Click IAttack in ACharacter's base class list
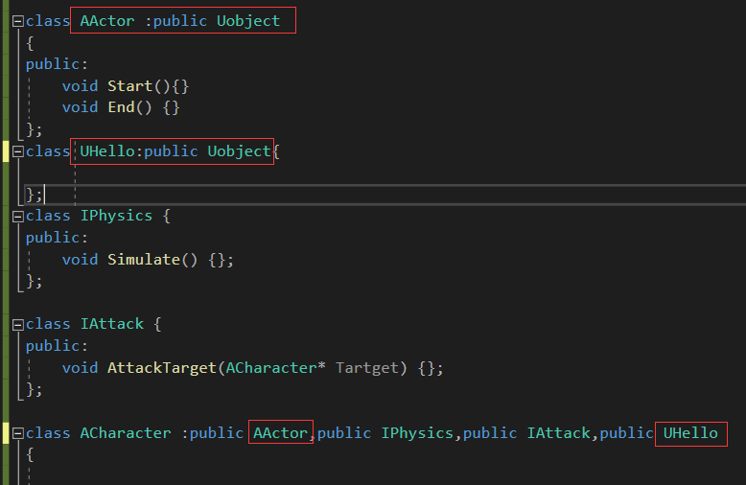746x485 pixels. (x=559, y=433)
